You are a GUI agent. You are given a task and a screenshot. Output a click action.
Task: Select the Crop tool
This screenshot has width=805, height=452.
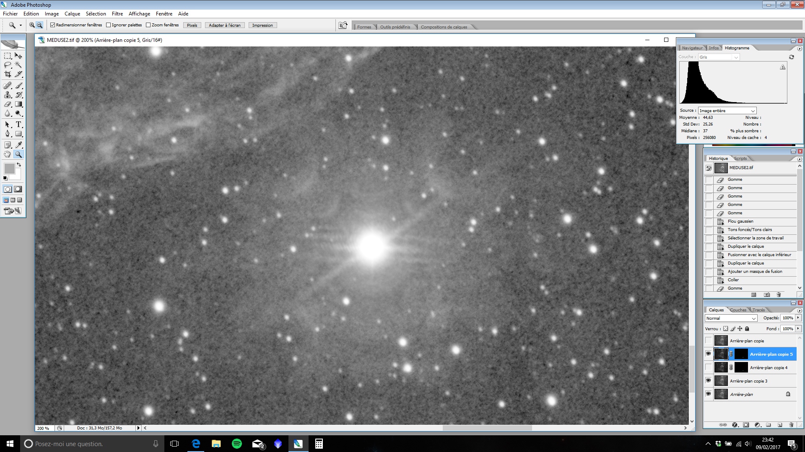pyautogui.click(x=8, y=74)
